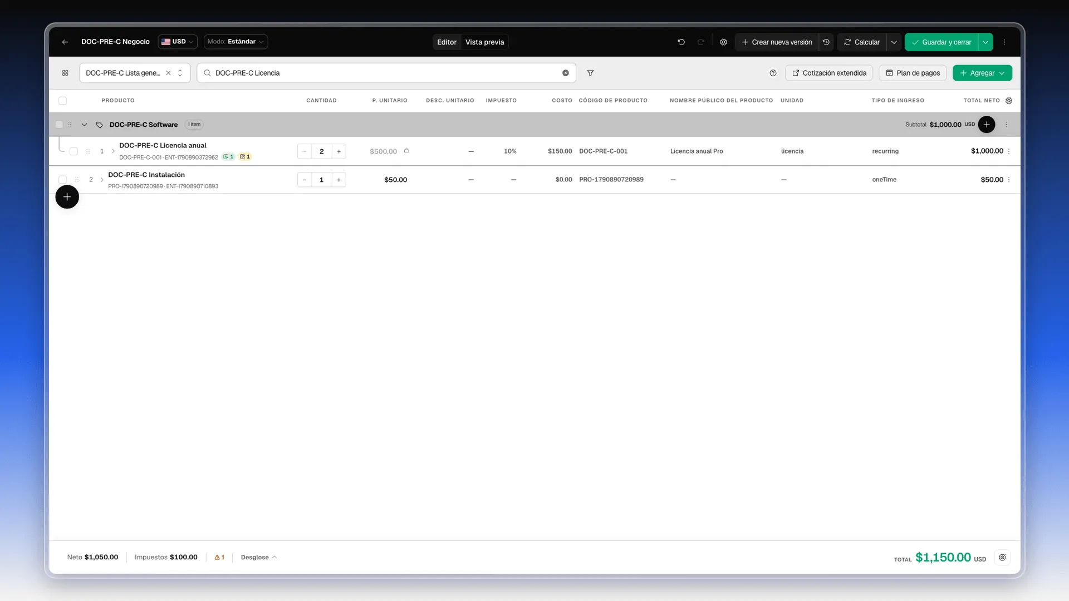Open the USD currency dropdown
The image size is (1069, 601).
pos(178,42)
